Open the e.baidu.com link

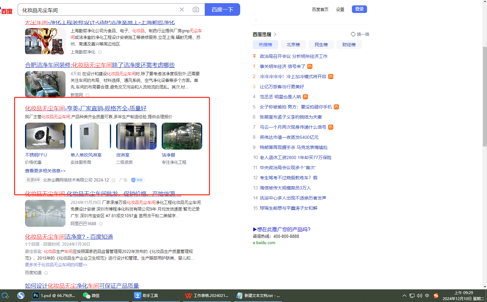tap(264, 243)
